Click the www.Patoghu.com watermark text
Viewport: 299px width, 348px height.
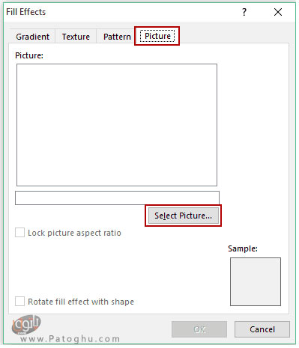click(x=70, y=339)
